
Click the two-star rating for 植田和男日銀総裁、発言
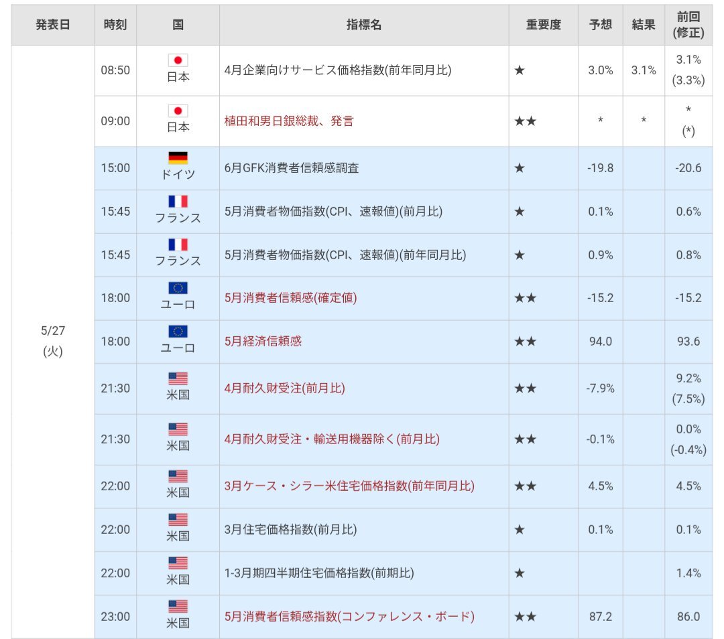pyautogui.click(x=526, y=121)
